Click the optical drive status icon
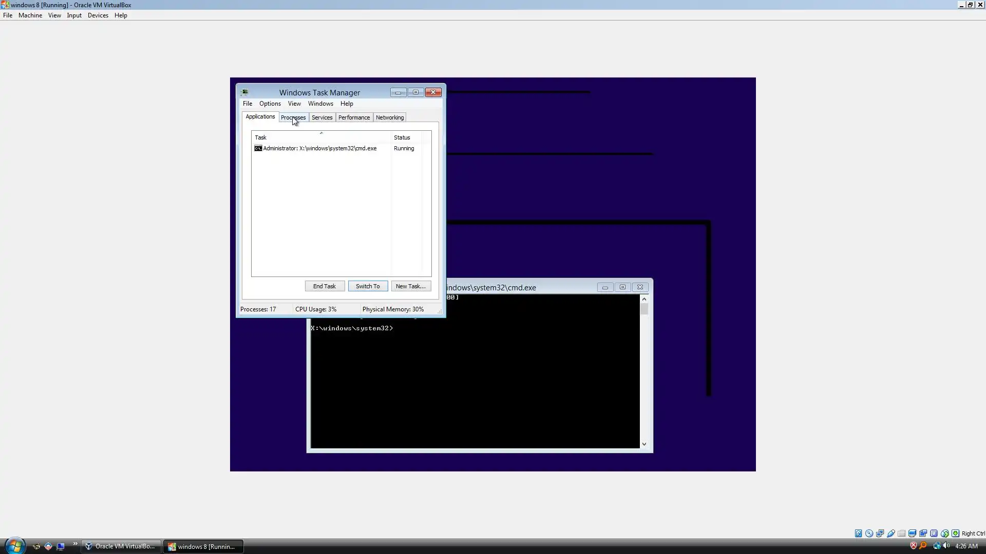986x554 pixels. tap(869, 533)
